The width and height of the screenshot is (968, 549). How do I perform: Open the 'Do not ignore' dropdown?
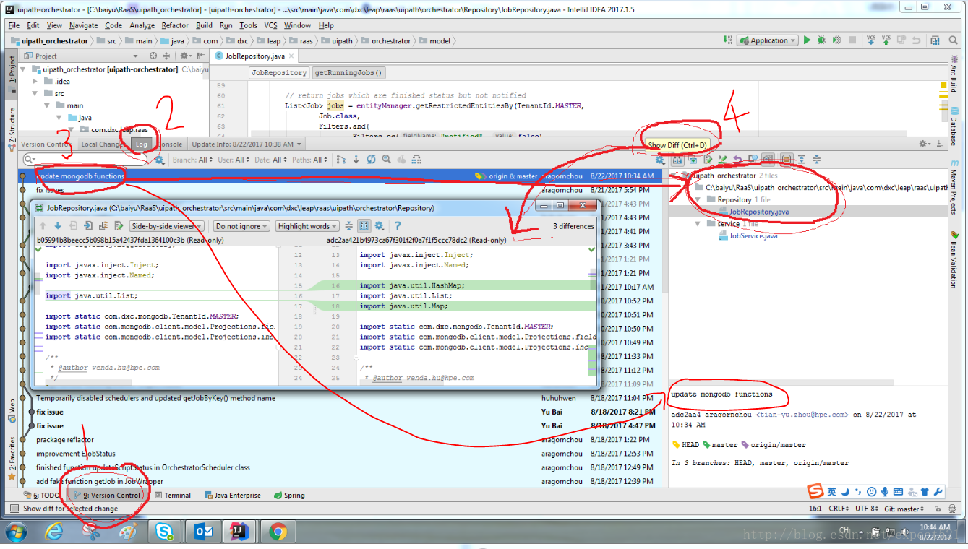tap(241, 226)
